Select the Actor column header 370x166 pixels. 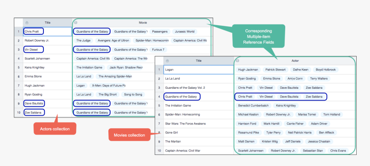(295, 60)
